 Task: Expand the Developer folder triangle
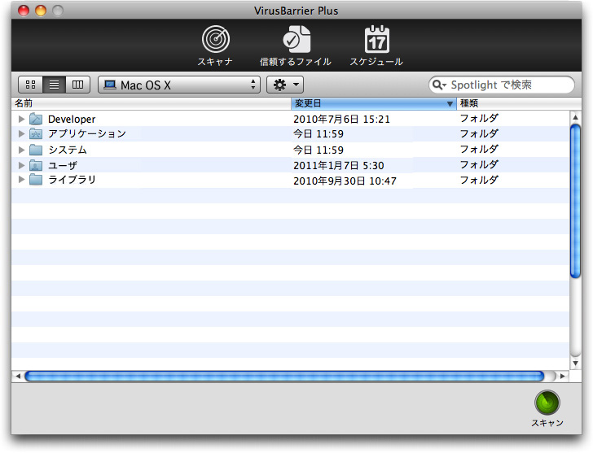(21, 120)
